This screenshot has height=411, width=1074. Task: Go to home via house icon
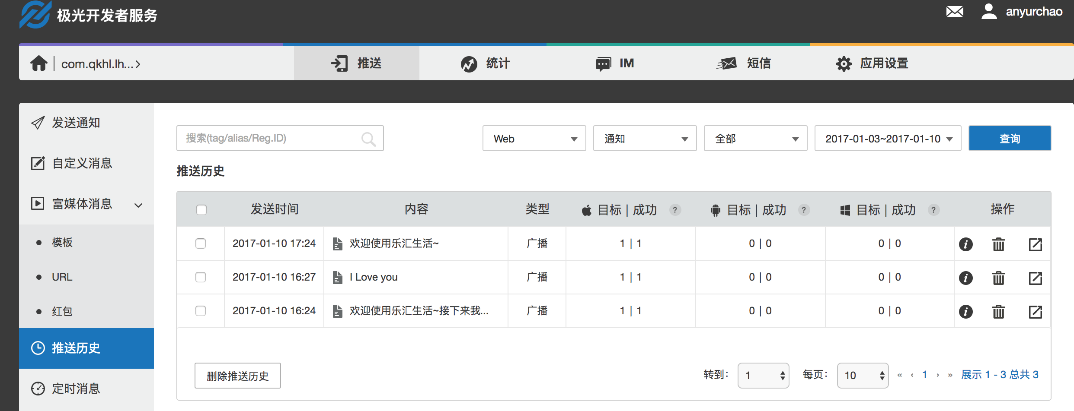[39, 63]
